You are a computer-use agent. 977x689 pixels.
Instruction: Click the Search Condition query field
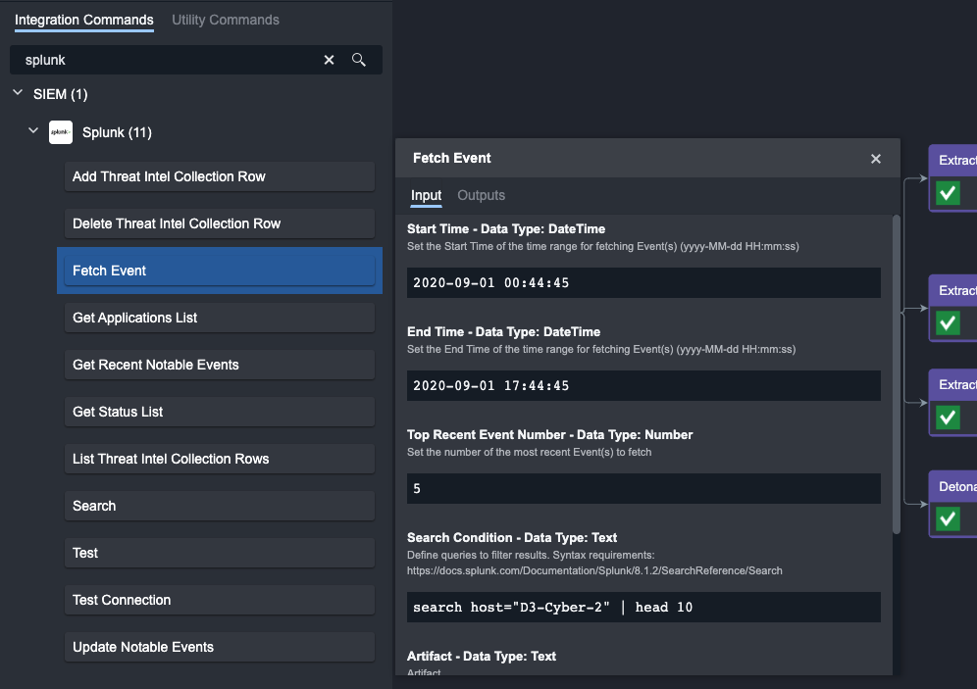click(x=643, y=608)
